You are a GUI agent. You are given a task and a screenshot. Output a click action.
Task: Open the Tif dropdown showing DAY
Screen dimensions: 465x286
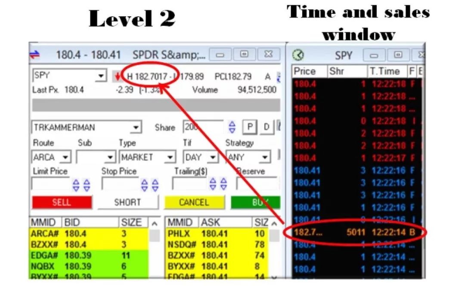[x=212, y=157]
